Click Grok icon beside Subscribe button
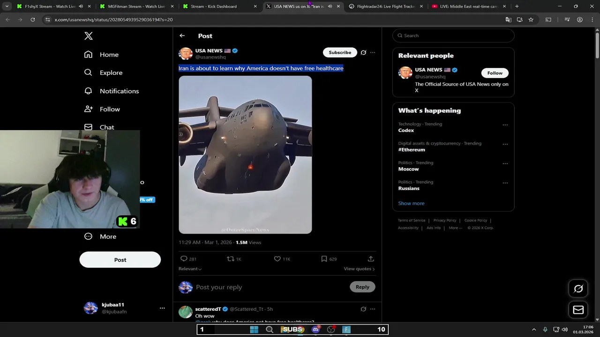 [363, 52]
